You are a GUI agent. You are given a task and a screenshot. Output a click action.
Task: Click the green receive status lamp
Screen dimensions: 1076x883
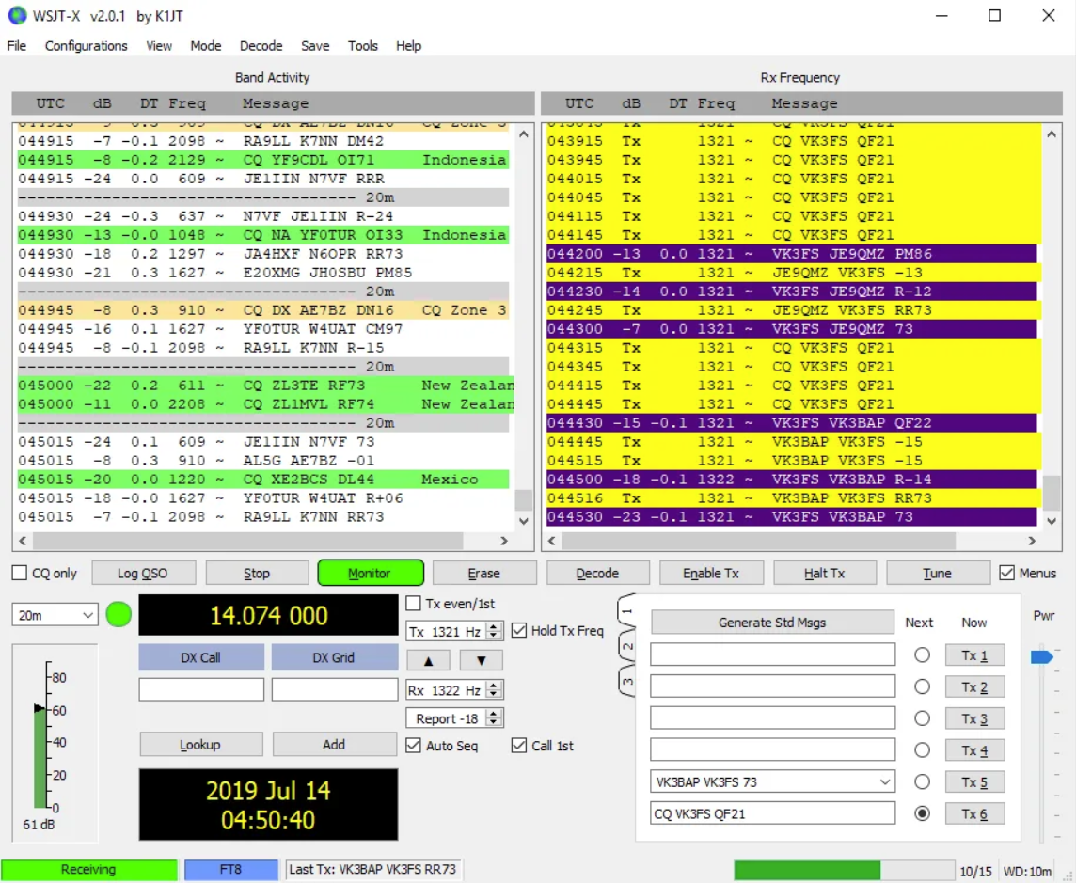pos(119,615)
